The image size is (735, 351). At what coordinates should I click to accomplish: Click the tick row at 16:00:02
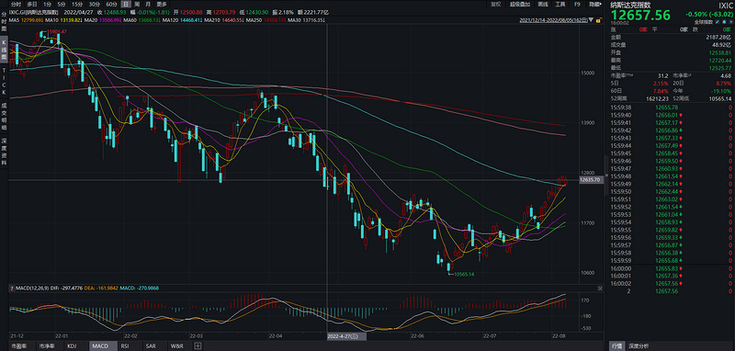[x=672, y=283]
